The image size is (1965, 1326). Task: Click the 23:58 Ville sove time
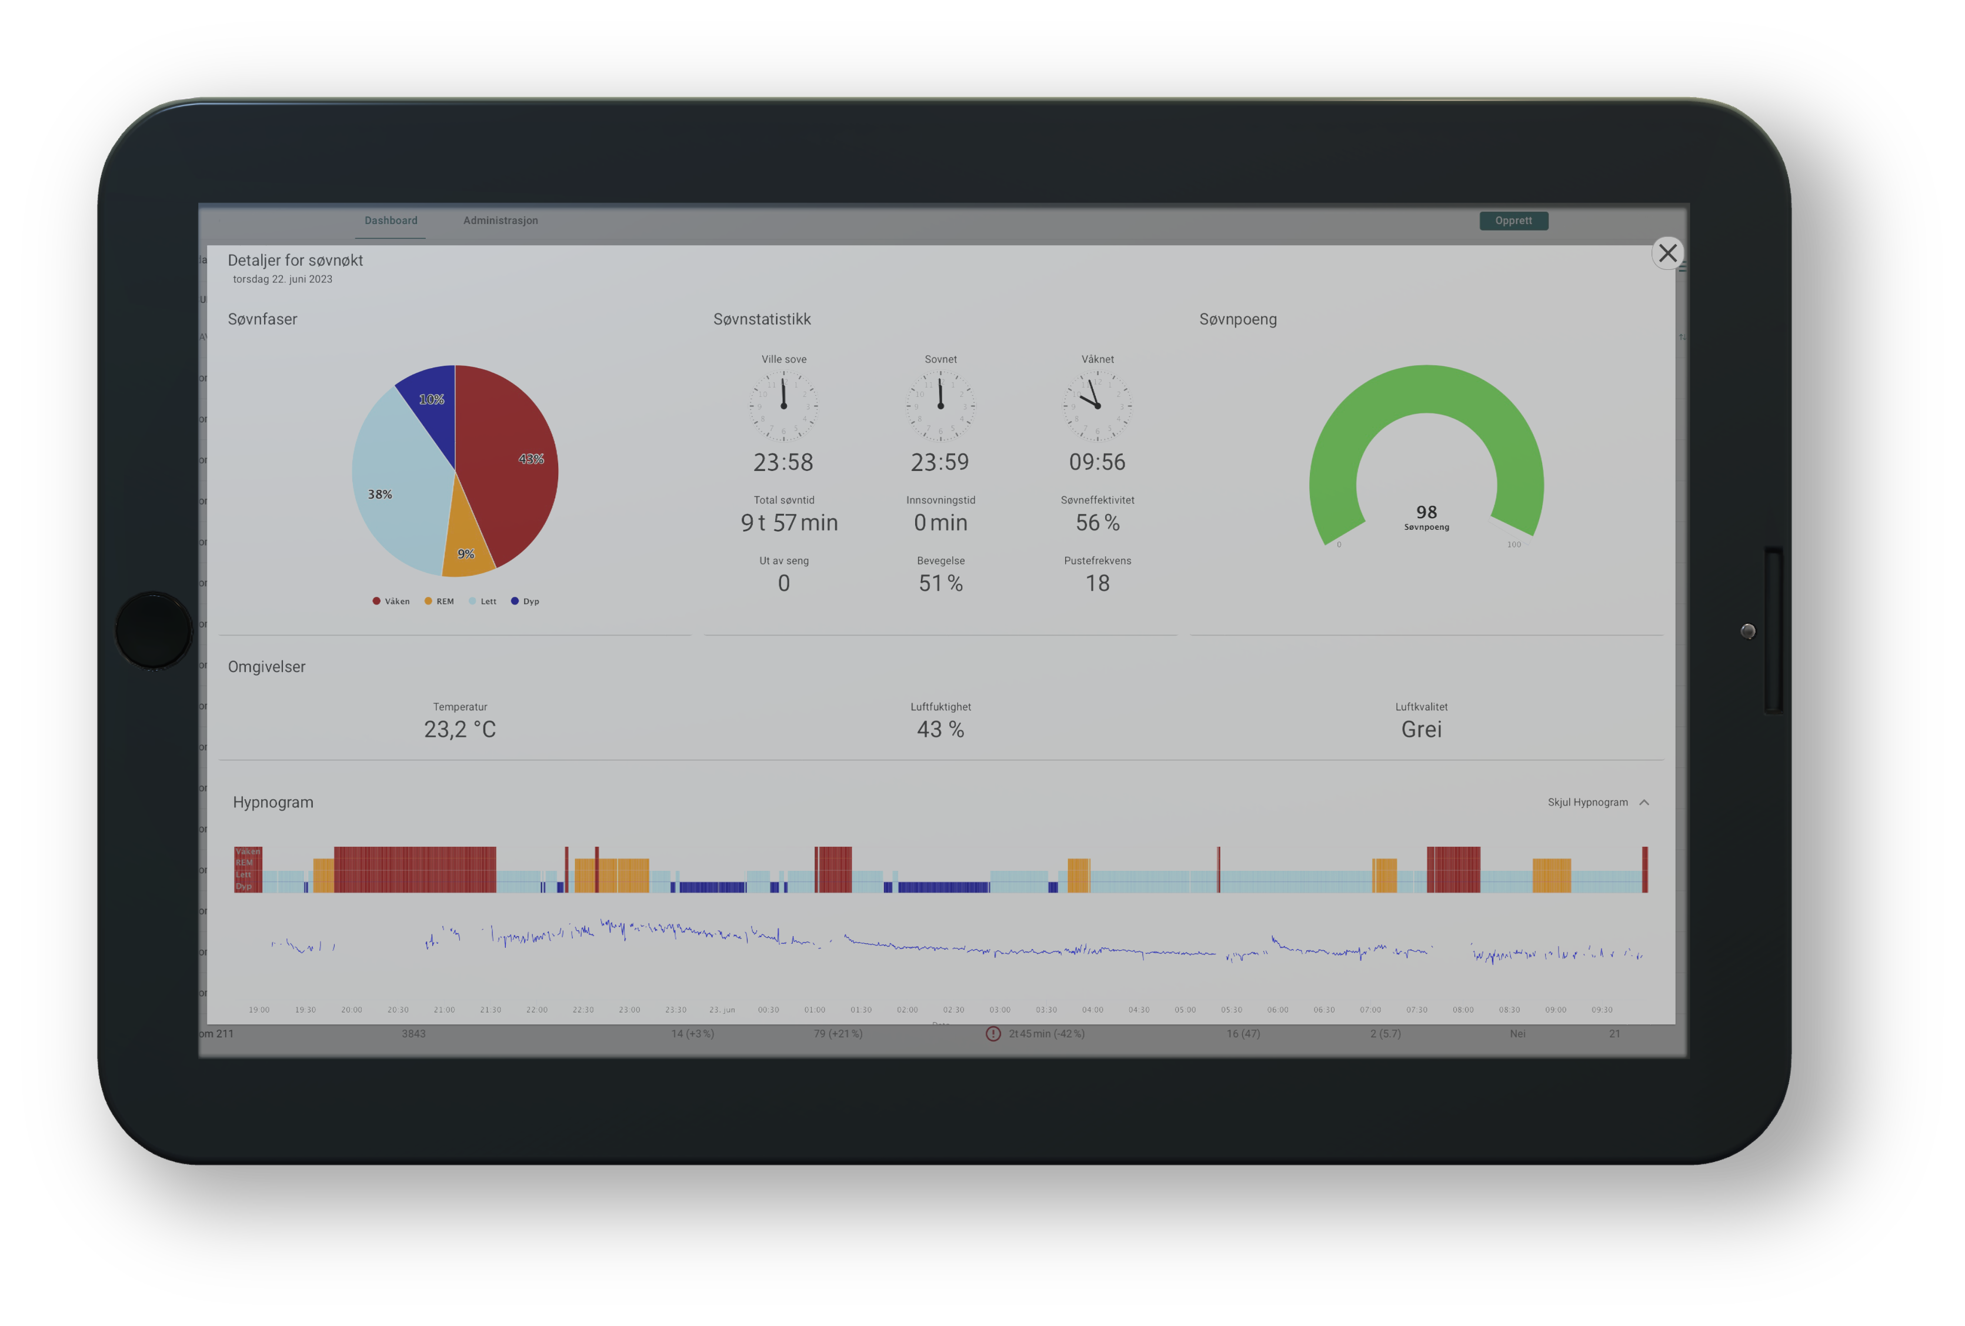point(783,462)
